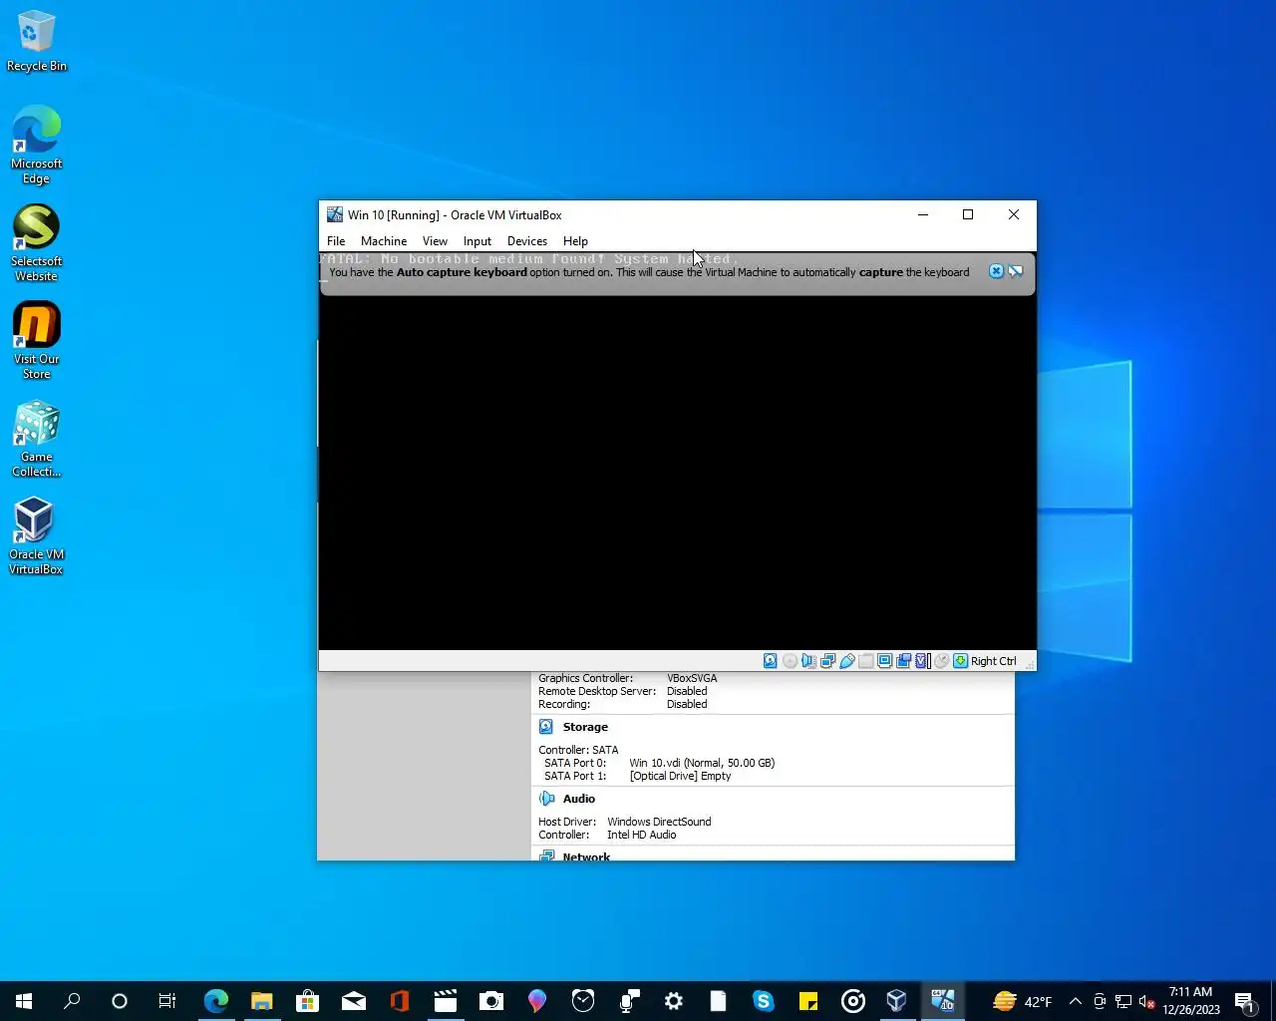Click the display settings status icon
The width and height of the screenshot is (1276, 1021).
click(x=884, y=661)
